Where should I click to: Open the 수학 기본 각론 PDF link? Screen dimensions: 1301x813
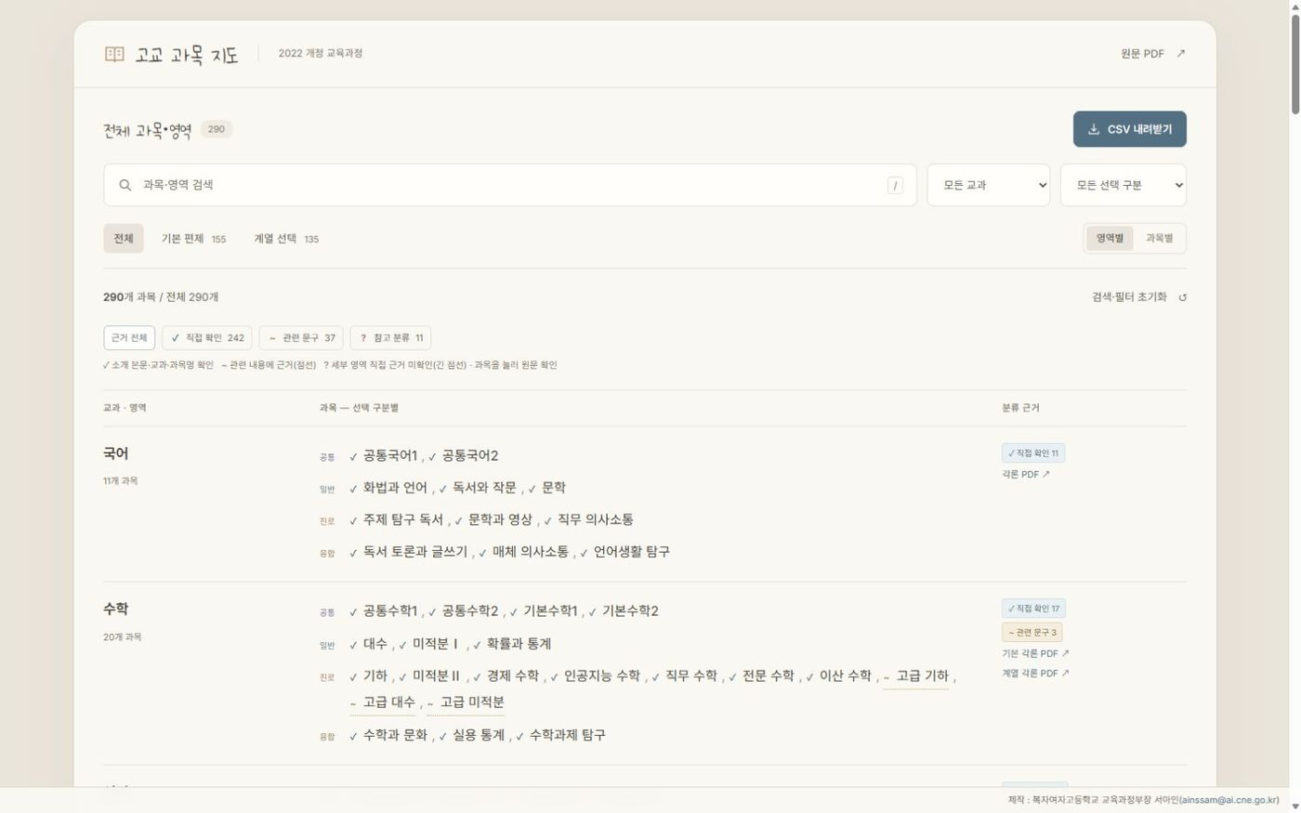coord(1035,654)
